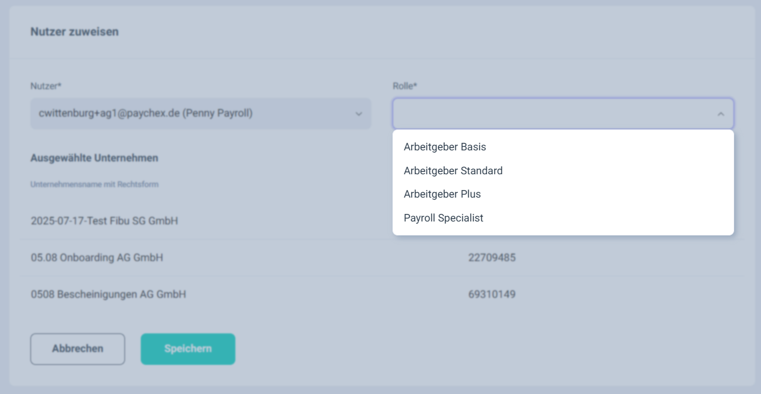Click the Rolle* field label
Viewport: 761px width, 394px height.
[405, 86]
